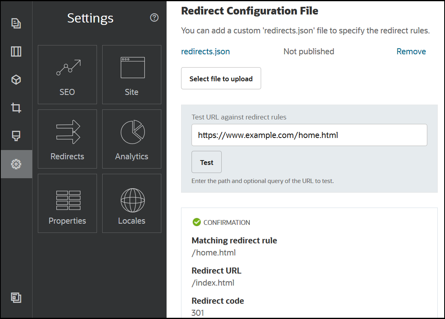Open the Site settings tile
This screenshot has width=445, height=319.
point(132,75)
